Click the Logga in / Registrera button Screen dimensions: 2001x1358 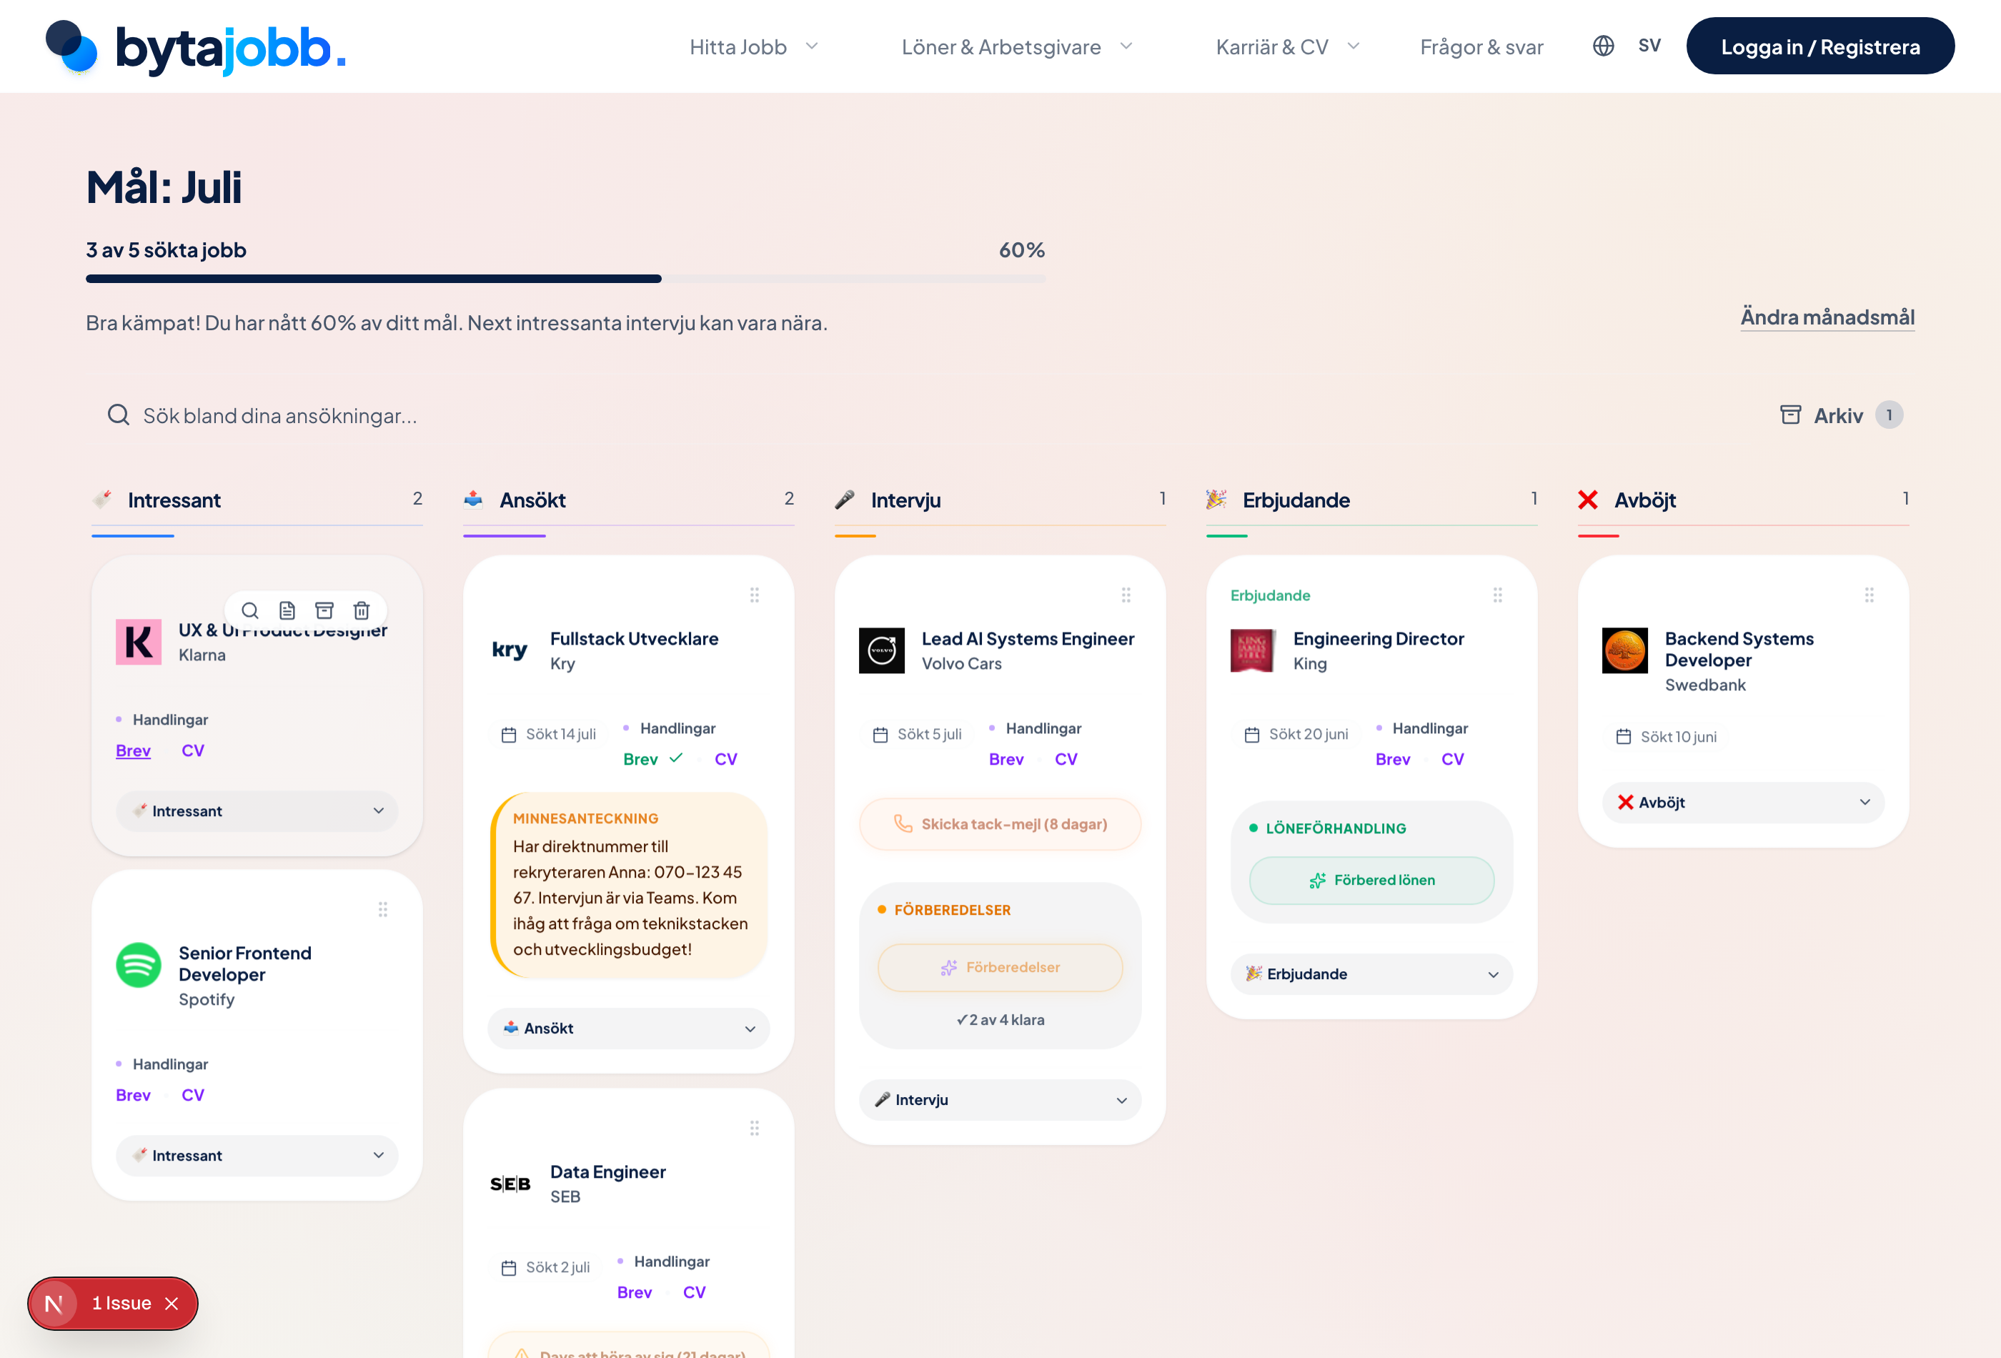(1820, 46)
